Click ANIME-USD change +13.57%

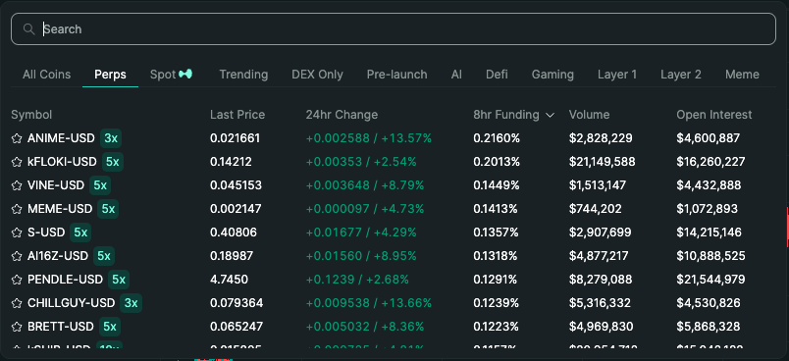coord(406,138)
